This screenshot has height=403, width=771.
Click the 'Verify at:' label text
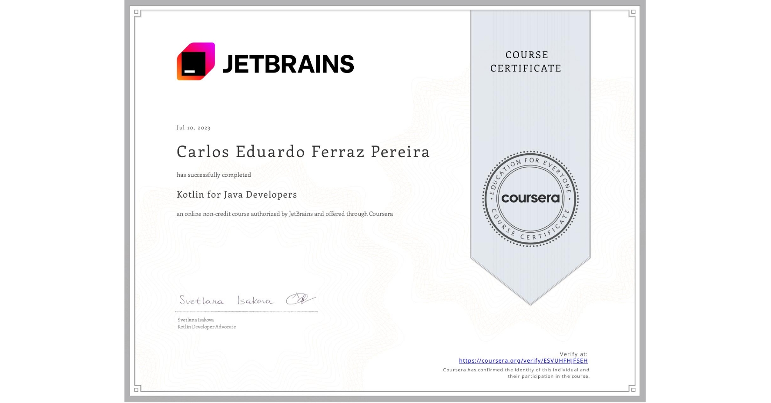click(573, 354)
